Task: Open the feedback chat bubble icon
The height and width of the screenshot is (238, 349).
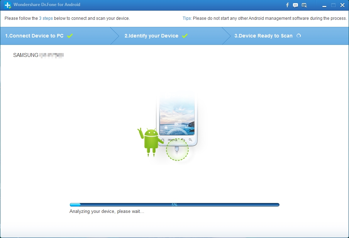Action: 295,5
